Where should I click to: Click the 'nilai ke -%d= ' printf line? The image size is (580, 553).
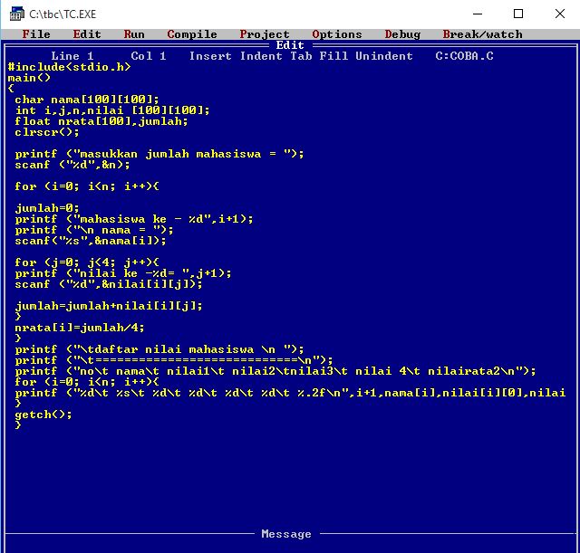123,273
